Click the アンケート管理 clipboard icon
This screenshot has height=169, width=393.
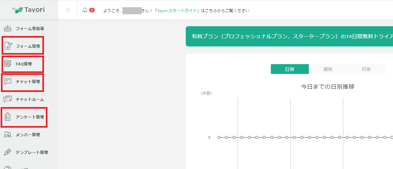pyautogui.click(x=8, y=117)
